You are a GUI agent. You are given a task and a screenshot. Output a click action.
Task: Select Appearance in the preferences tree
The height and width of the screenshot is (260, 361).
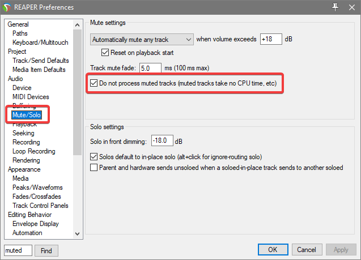pyautogui.click(x=24, y=169)
